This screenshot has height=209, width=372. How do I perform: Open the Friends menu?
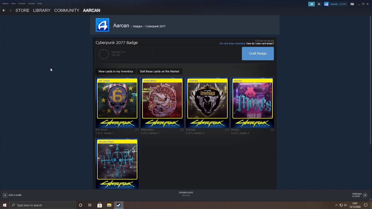click(22, 3)
